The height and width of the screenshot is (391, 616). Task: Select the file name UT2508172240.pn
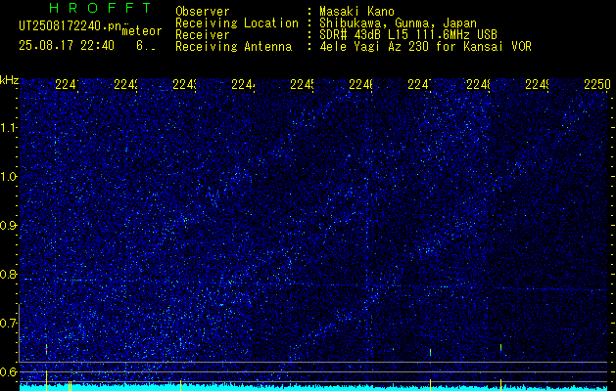[70, 26]
